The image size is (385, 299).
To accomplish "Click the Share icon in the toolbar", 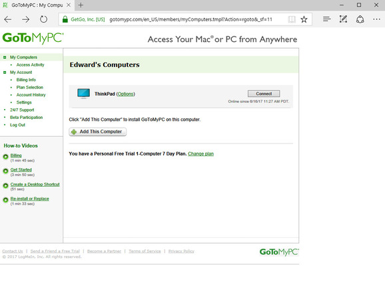I will pyautogui.click(x=360, y=19).
